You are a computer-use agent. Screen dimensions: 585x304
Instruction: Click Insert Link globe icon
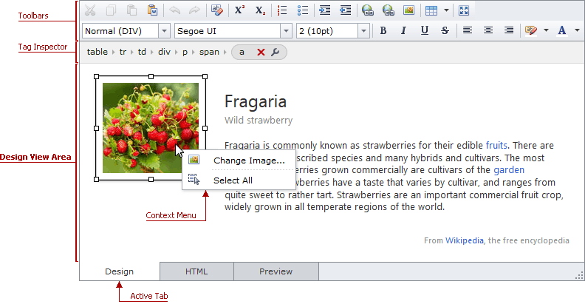[x=368, y=10]
